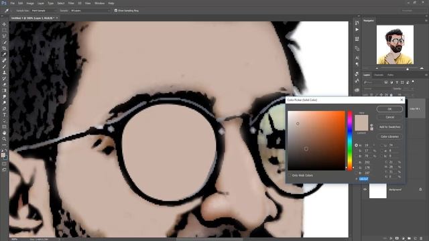Open Color Libraries
The image size is (429, 241).
389,137
